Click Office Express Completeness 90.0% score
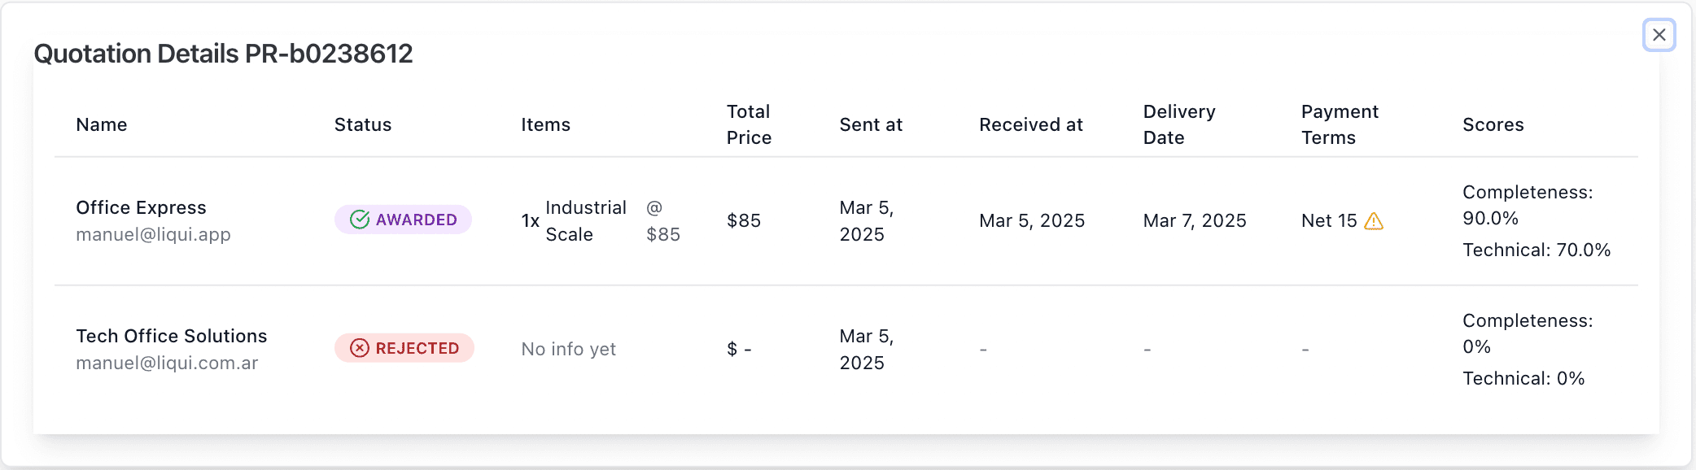The height and width of the screenshot is (470, 1696). coord(1527,205)
